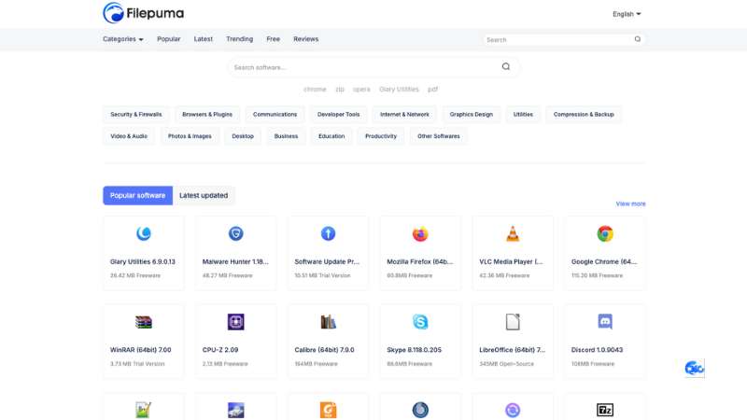Open the dark blue round app icon in third row
This screenshot has height=420, width=747.
(420, 410)
